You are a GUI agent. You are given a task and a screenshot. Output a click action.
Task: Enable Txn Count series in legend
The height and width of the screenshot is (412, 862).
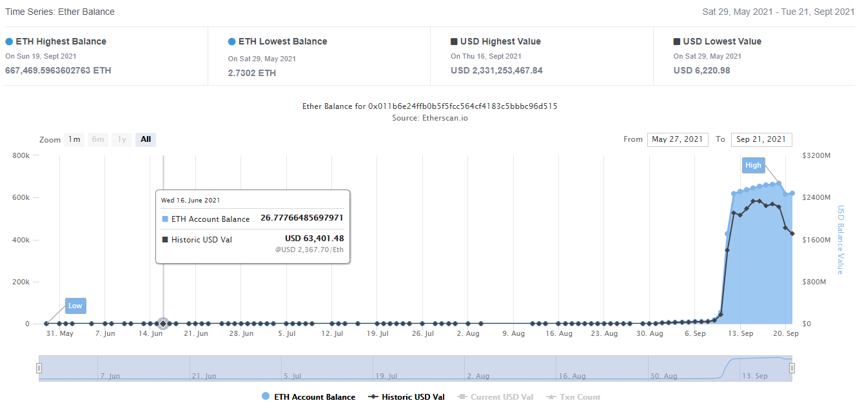(x=573, y=397)
